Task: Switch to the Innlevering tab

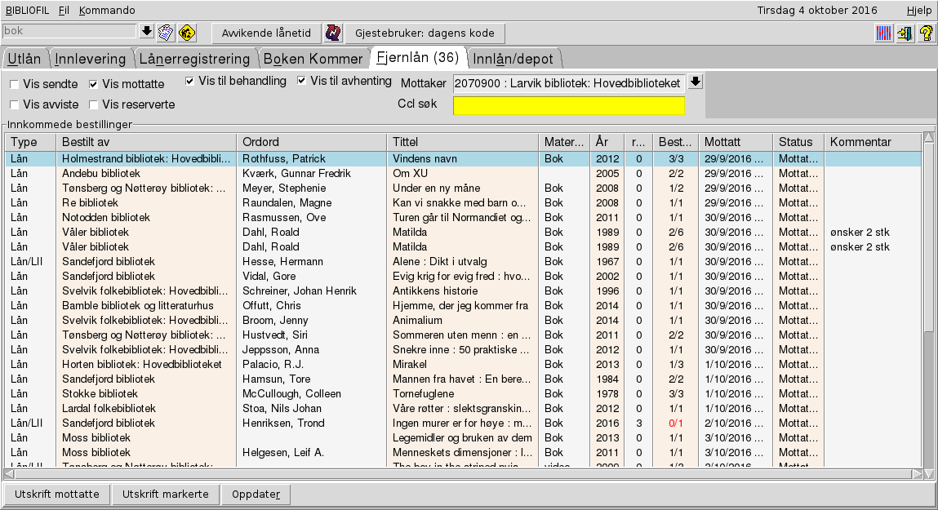Action: tap(91, 59)
